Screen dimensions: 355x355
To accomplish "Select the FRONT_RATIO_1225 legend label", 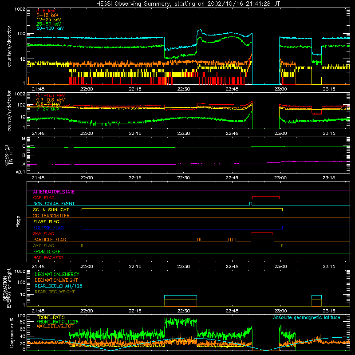I will tap(57, 322).
